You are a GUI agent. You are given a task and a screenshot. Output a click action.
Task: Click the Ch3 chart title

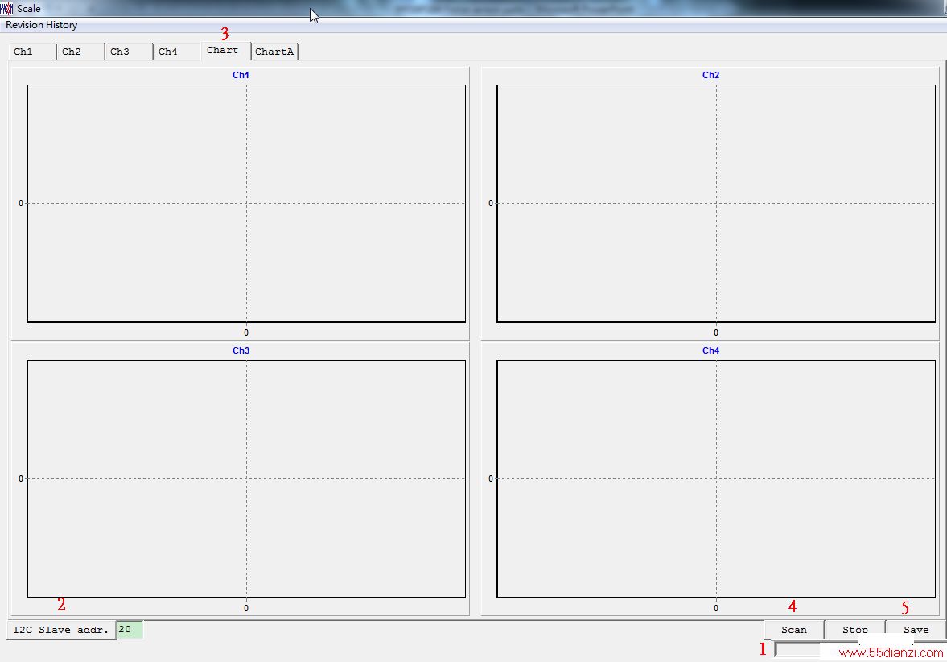241,350
